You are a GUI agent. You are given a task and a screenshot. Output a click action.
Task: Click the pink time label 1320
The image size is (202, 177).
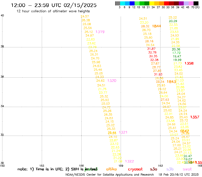(112, 81)
